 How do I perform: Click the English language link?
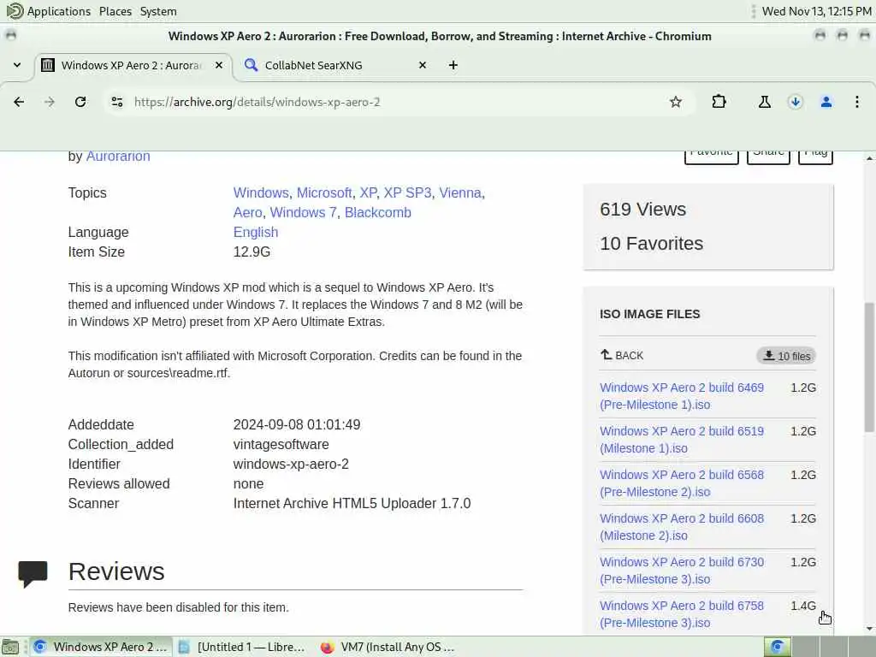click(x=255, y=233)
